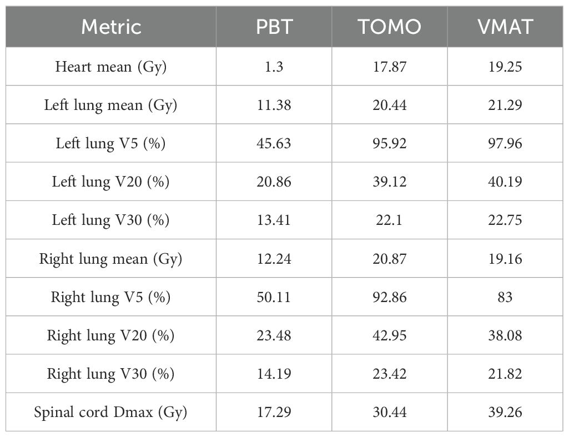Click the Right lung mean (Gy) label
The image size is (569, 437).
[x=111, y=259]
